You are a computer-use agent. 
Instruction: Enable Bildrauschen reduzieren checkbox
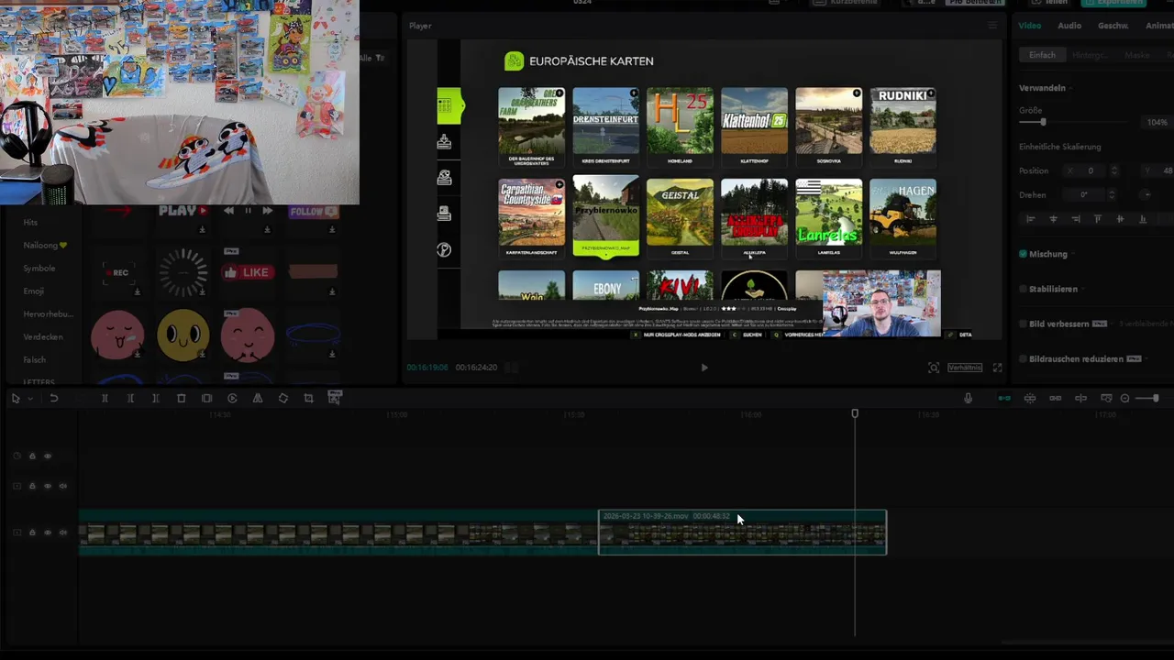pos(1024,358)
